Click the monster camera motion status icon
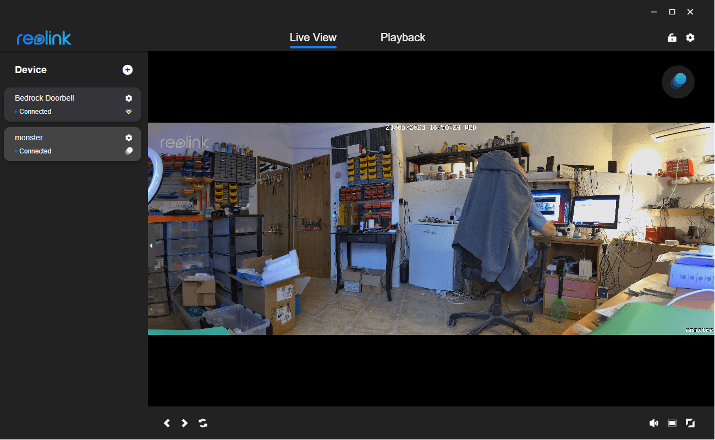 [x=129, y=151]
